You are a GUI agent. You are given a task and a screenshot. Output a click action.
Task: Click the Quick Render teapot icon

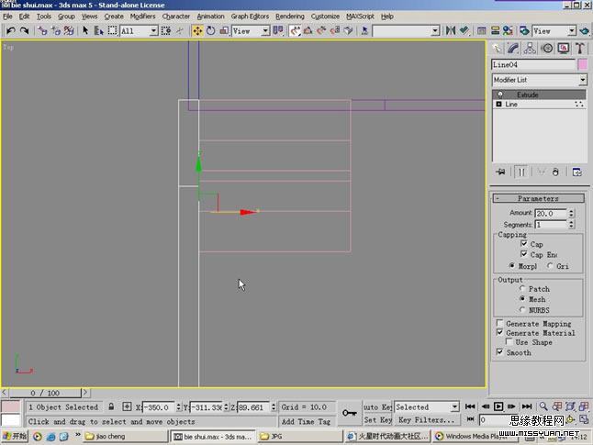pos(585,30)
